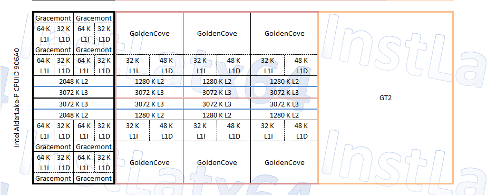Click the lower-middle GoldenCove core cell

[217, 162]
